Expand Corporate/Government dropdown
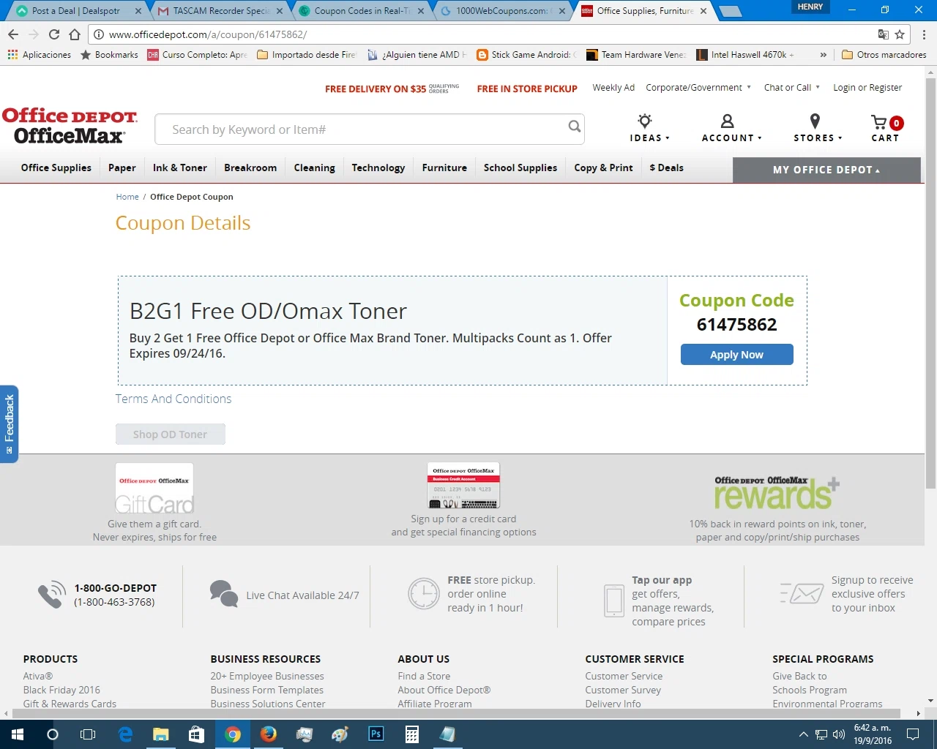Screen dimensions: 937x749 pos(698,88)
